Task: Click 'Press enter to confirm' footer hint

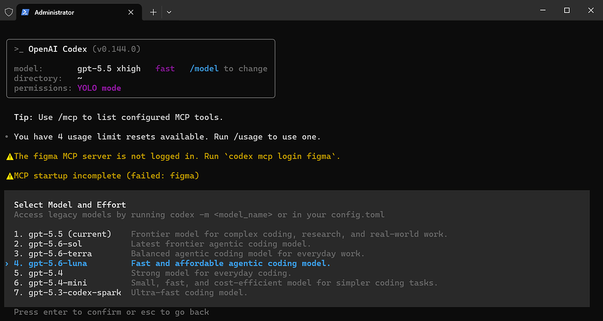Action: pos(111,312)
